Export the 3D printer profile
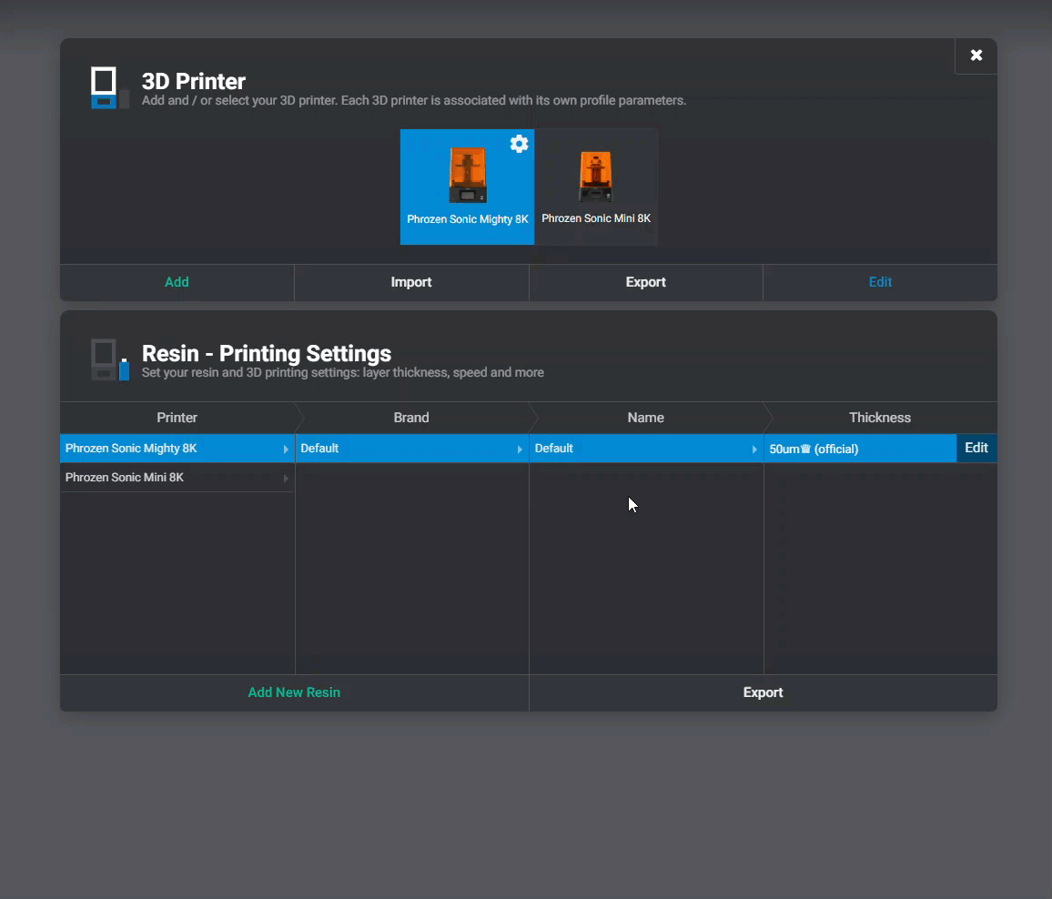1052x899 pixels. [645, 282]
